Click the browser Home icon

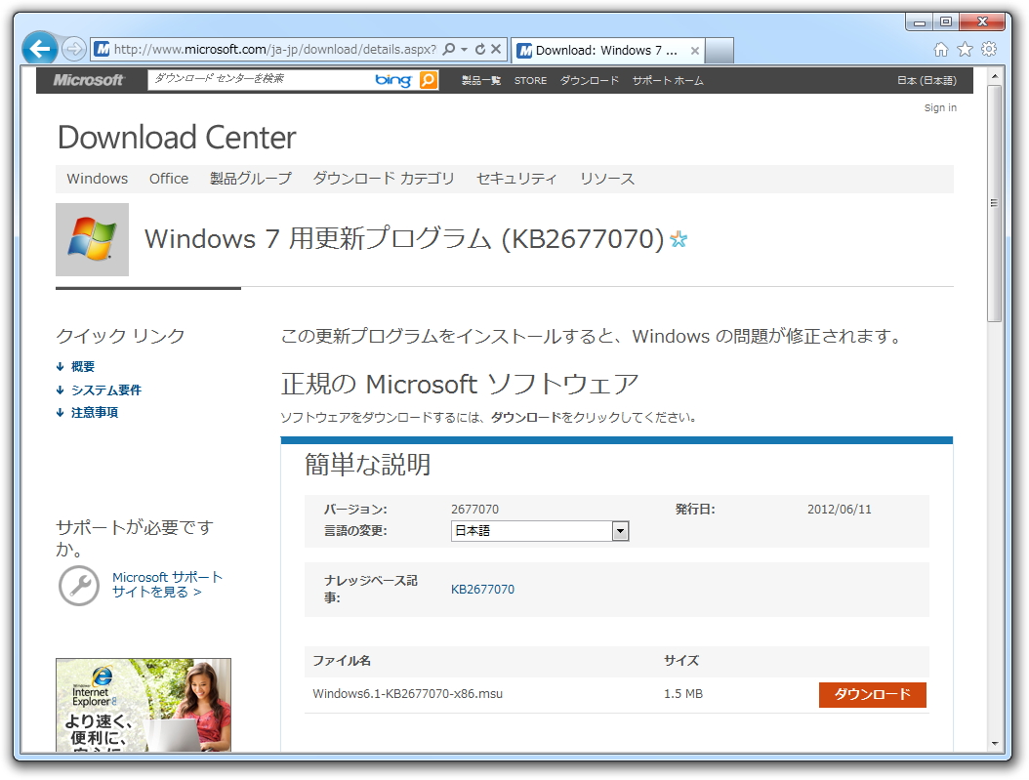(x=939, y=48)
